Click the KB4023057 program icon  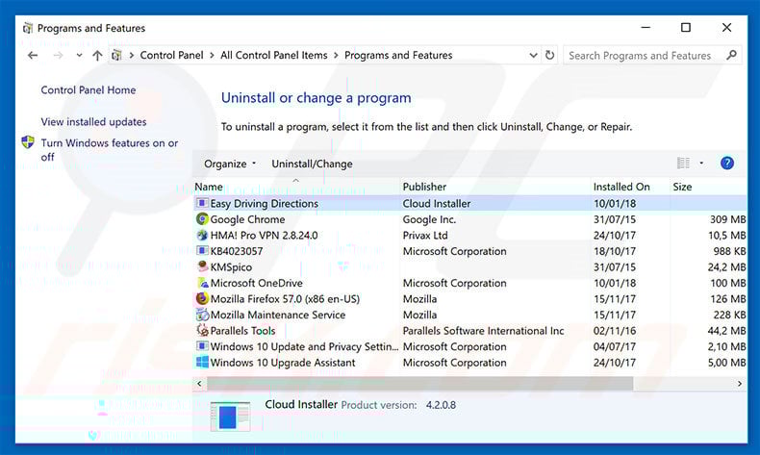[202, 251]
